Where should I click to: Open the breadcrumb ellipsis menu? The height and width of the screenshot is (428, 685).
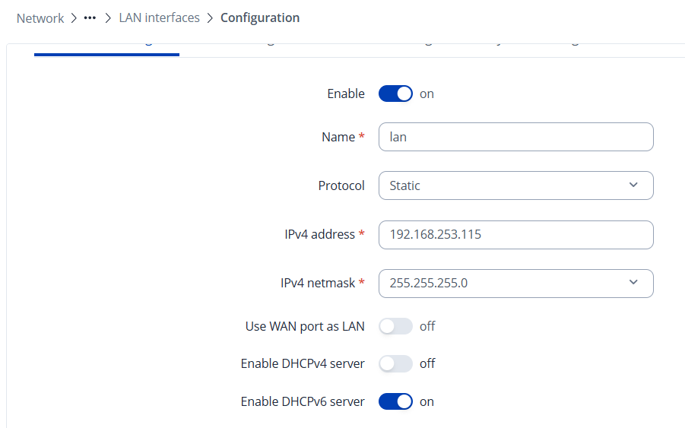coord(90,17)
